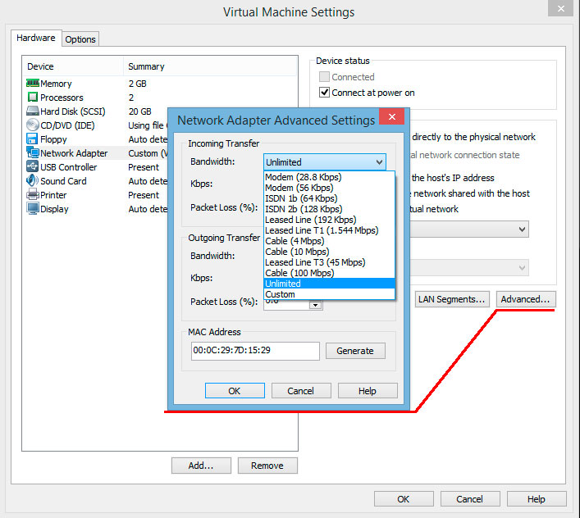Select the Network Adapter row label

click(x=74, y=153)
